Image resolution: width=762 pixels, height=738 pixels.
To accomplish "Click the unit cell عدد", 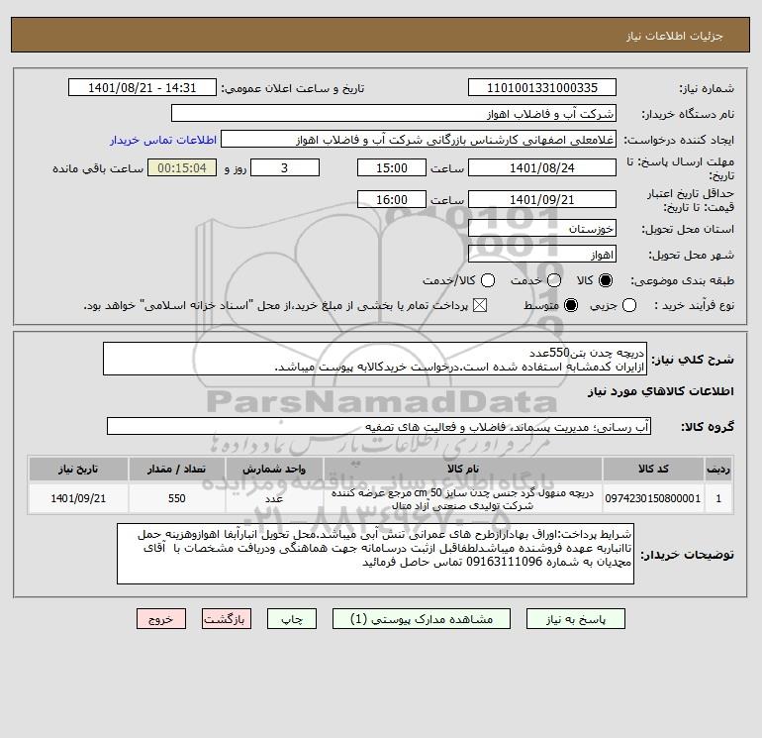I will (274, 498).
